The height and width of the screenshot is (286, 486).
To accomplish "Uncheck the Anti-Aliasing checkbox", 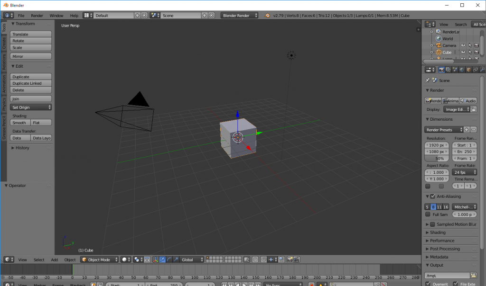I will [x=433, y=197].
